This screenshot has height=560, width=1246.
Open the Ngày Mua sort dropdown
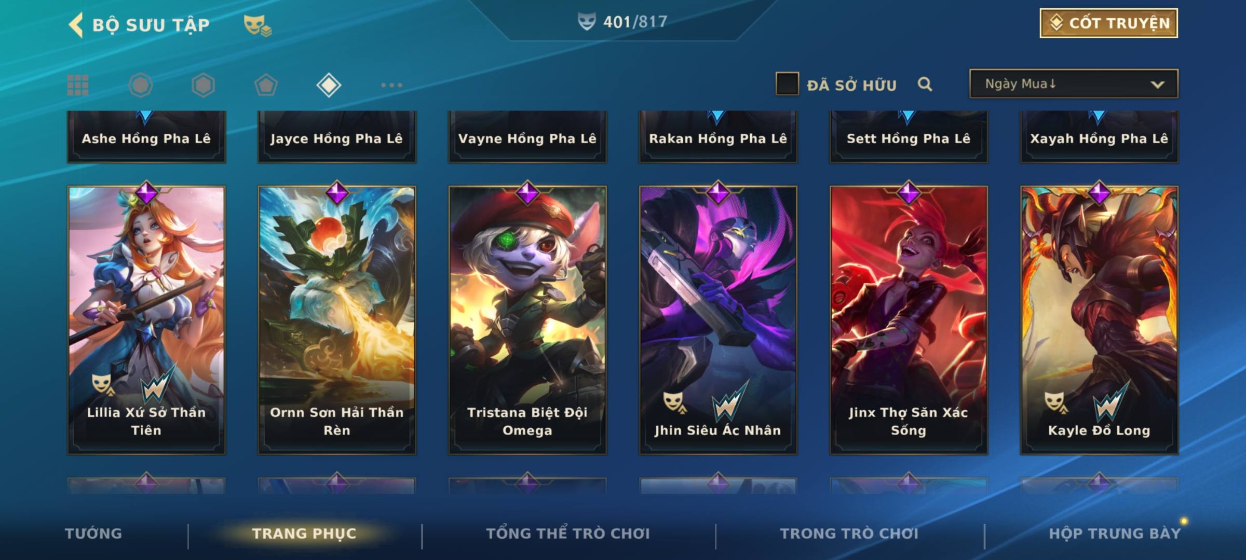click(x=1074, y=83)
